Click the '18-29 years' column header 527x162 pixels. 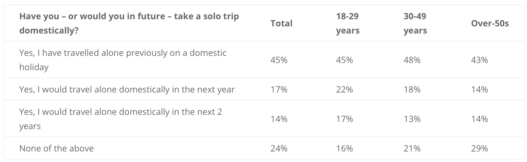[x=348, y=23]
